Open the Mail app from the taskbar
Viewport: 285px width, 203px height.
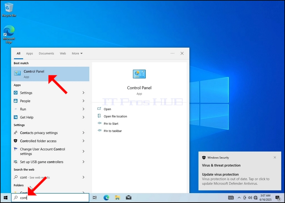129,197
